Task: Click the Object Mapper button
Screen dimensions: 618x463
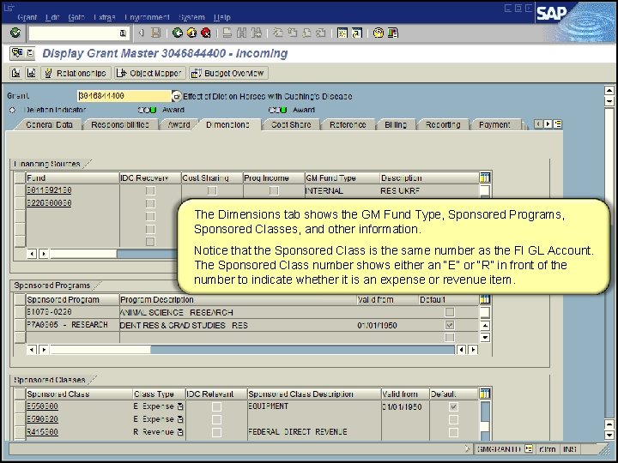Action: (x=149, y=73)
